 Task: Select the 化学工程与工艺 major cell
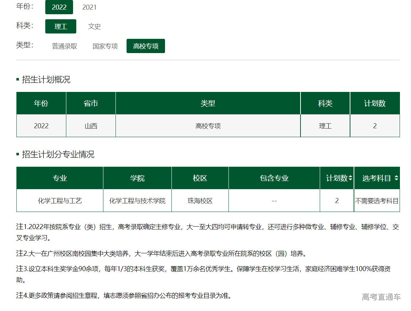[60, 200]
